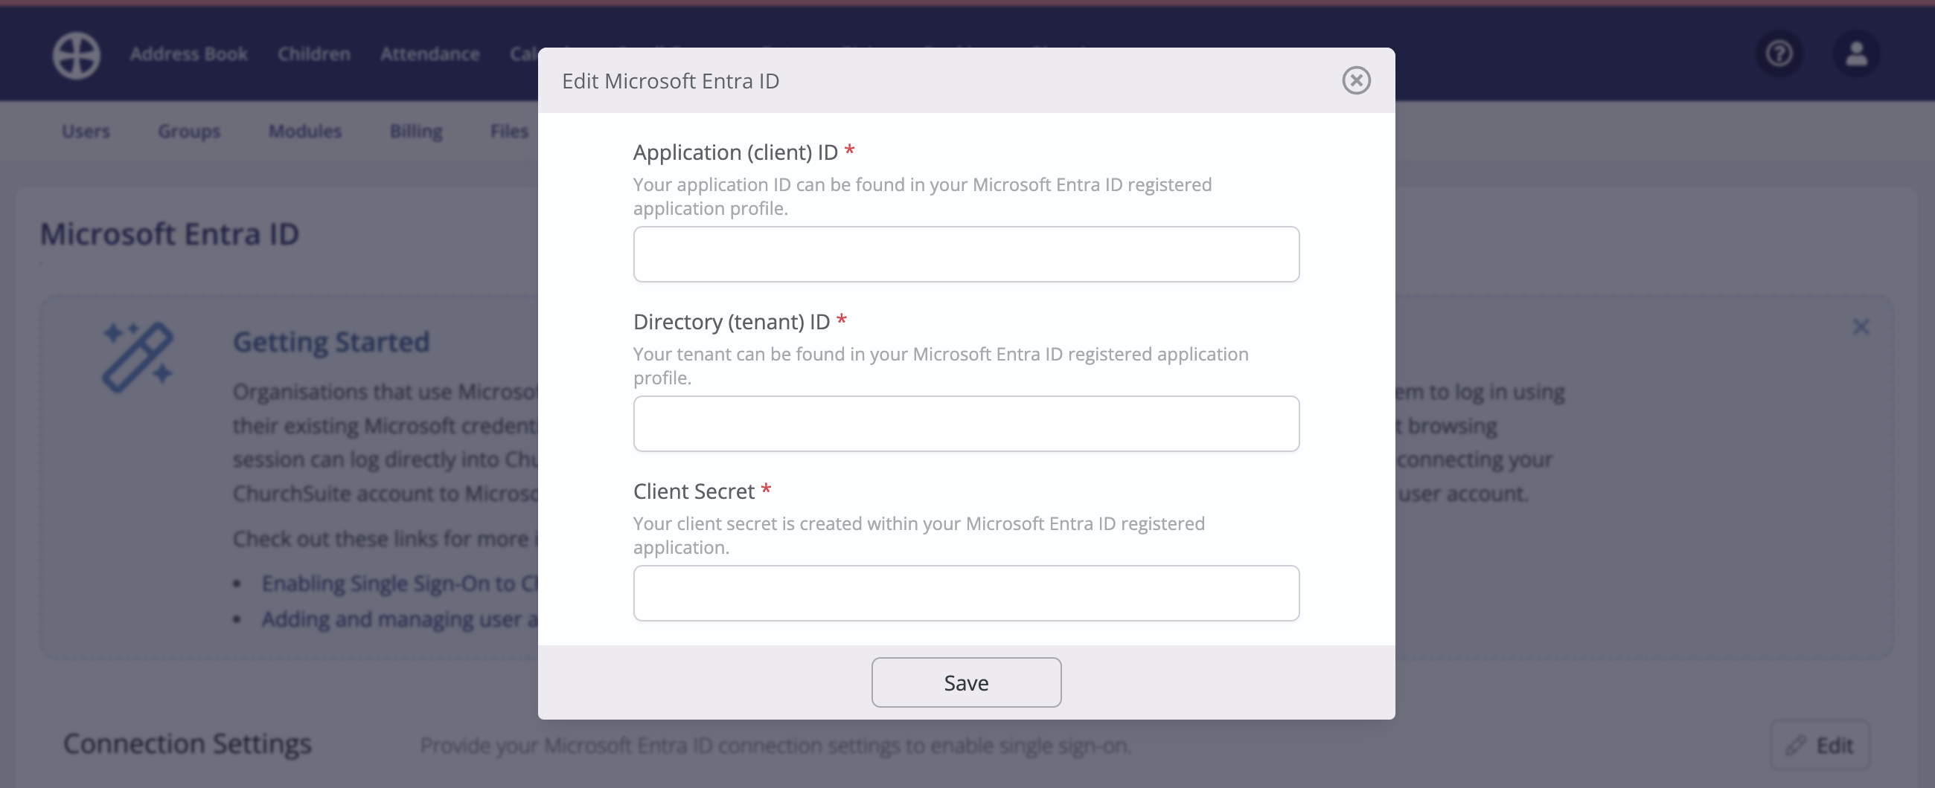This screenshot has height=788, width=1935.
Task: Open the help question mark icon
Action: (x=1779, y=54)
